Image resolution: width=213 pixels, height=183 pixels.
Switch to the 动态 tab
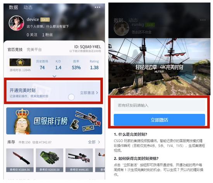[28, 7]
